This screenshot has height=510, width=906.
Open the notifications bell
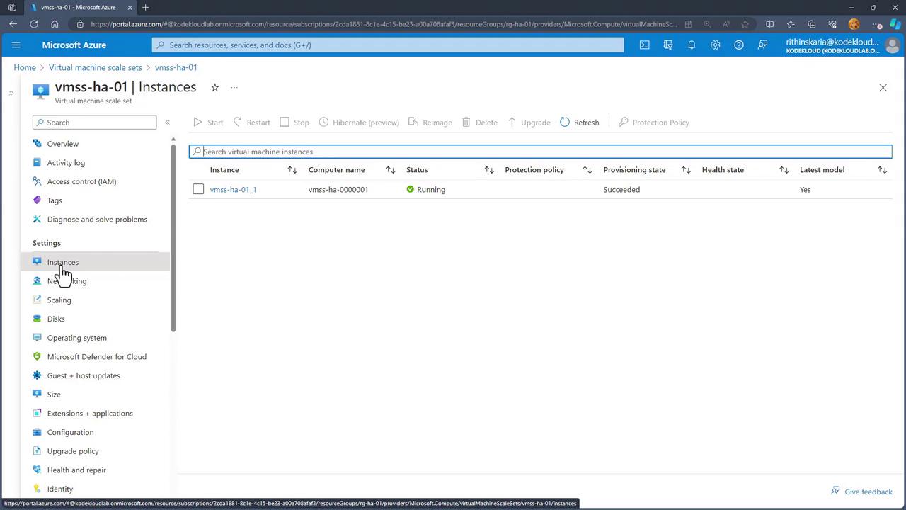(692, 45)
